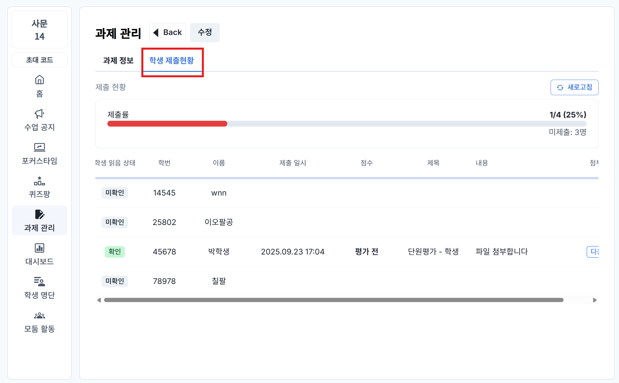Open the 대시보드 chart icon
Image resolution: width=619 pixels, height=383 pixels.
pos(40,248)
